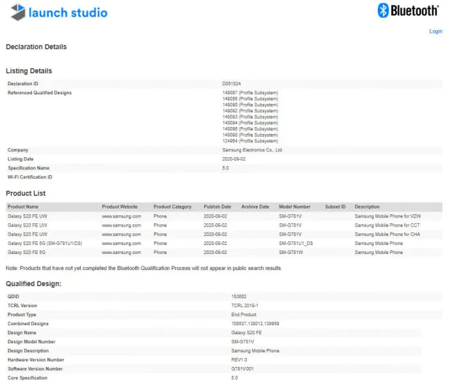Select QDID value 153802
The width and height of the screenshot is (449, 381).
click(x=239, y=296)
